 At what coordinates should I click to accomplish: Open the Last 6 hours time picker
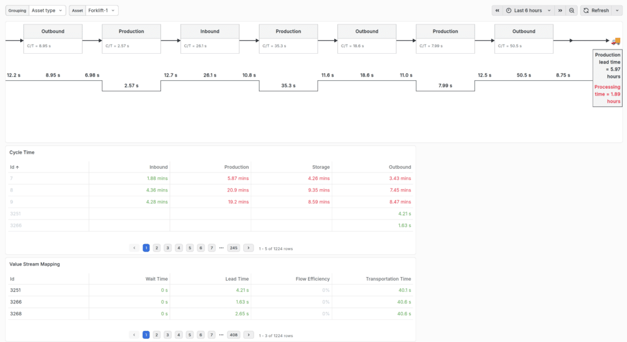[528, 10]
